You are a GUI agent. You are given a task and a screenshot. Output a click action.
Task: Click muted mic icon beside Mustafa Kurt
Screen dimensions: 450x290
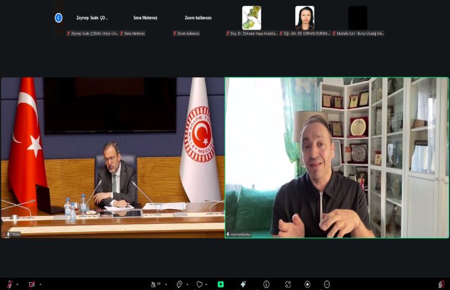tap(334, 33)
